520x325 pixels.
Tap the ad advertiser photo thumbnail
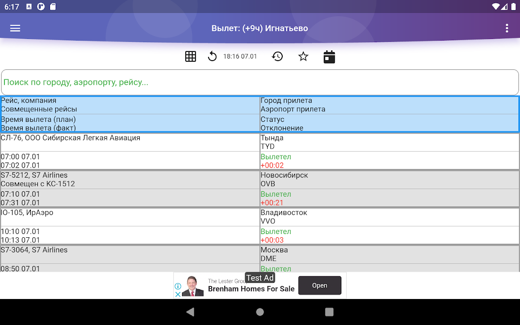(193, 286)
